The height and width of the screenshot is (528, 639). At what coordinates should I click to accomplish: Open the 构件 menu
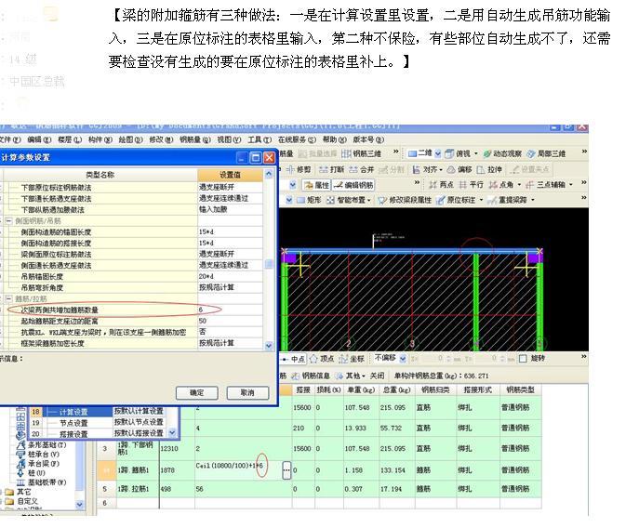tap(100, 139)
